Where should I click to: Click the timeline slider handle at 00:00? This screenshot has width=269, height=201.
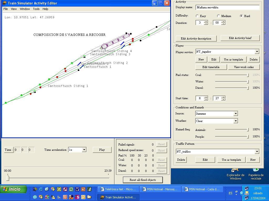coord(8,178)
